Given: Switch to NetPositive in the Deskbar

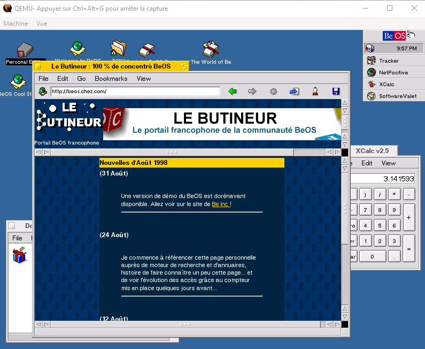Looking at the screenshot, I should pos(394,72).
